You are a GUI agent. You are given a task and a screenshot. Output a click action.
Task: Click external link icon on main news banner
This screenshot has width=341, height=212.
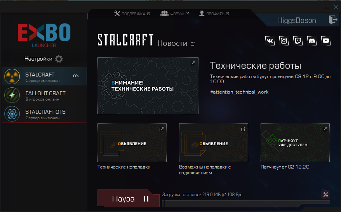tap(193, 63)
